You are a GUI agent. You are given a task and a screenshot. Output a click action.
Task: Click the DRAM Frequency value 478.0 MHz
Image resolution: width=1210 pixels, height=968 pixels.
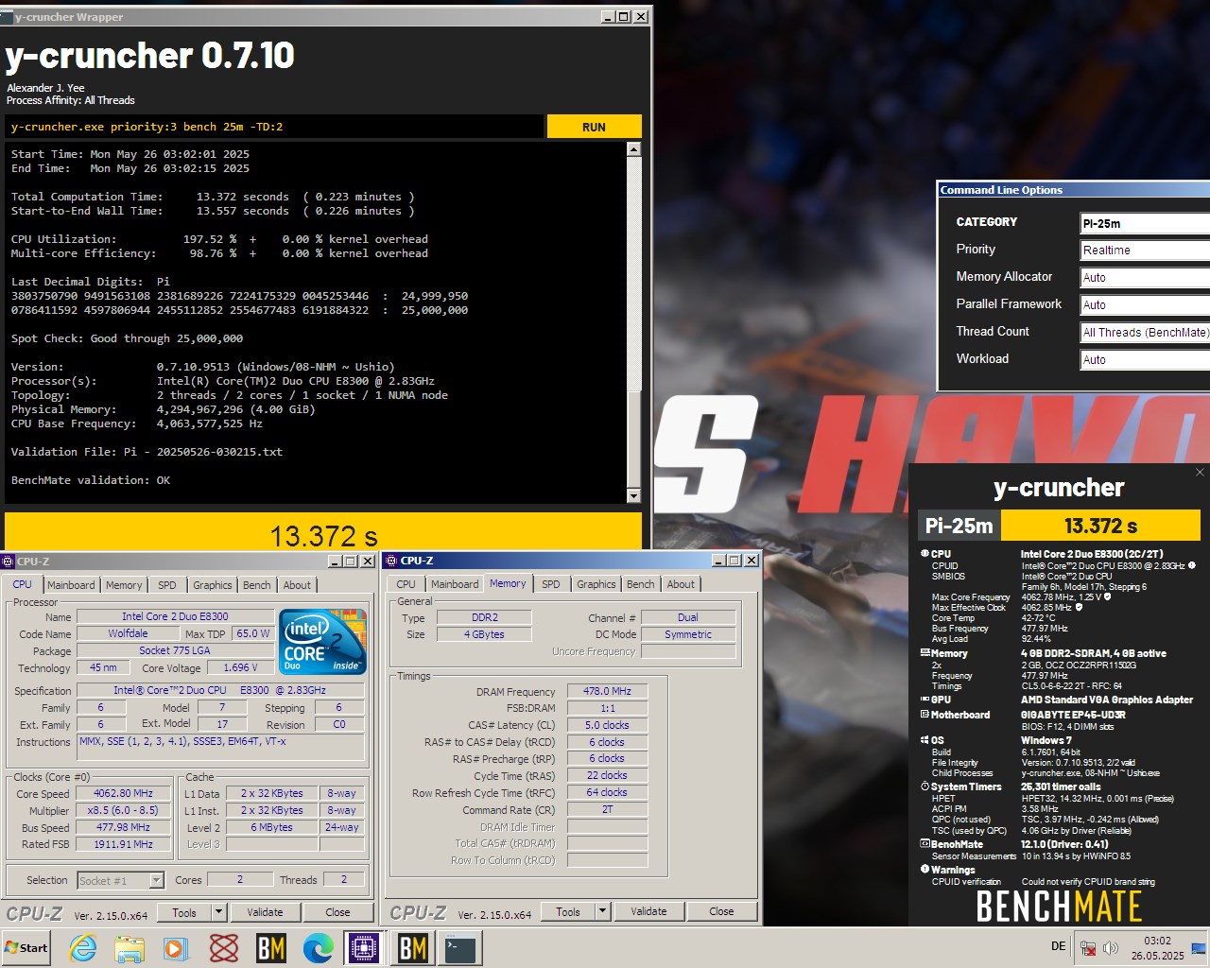point(607,691)
